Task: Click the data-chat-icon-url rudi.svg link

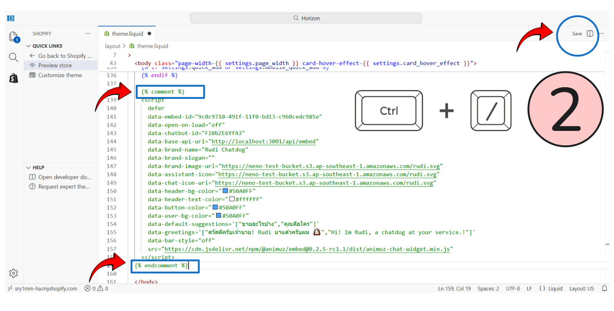Action: [x=324, y=183]
